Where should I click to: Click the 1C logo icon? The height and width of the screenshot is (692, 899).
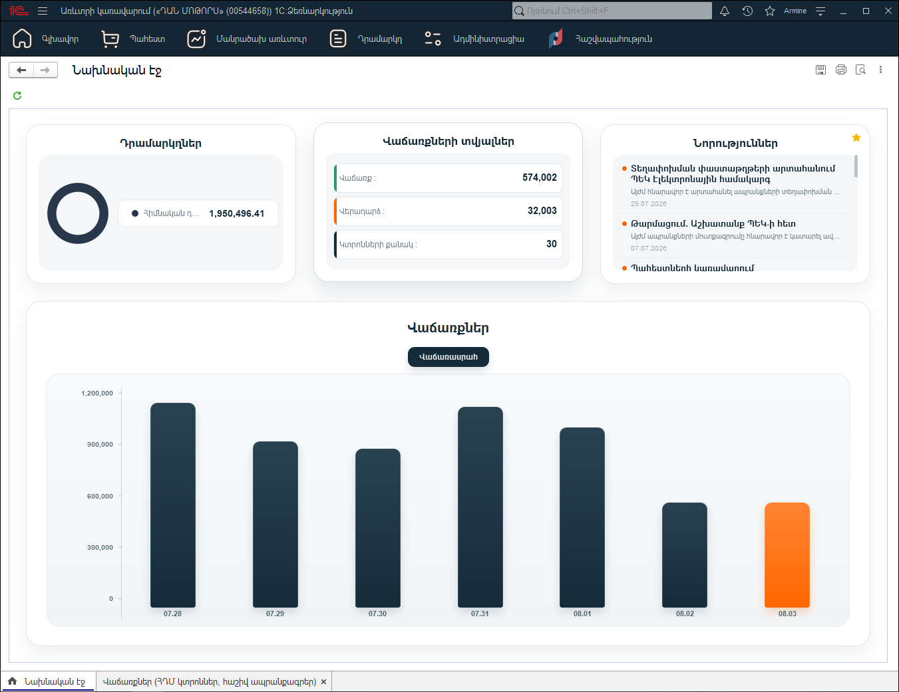click(x=19, y=11)
